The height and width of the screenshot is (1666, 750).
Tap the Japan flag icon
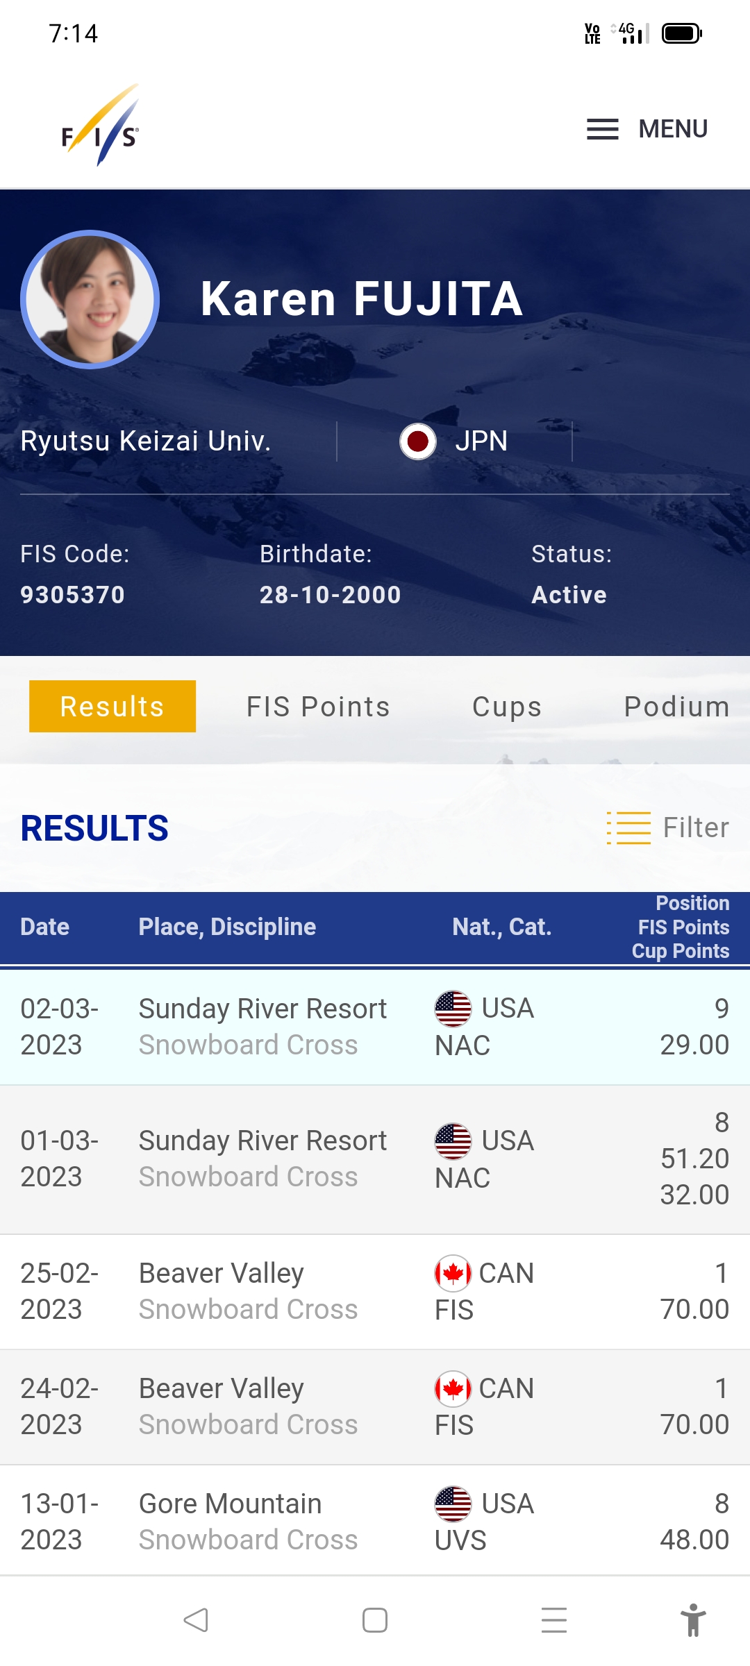(x=418, y=441)
